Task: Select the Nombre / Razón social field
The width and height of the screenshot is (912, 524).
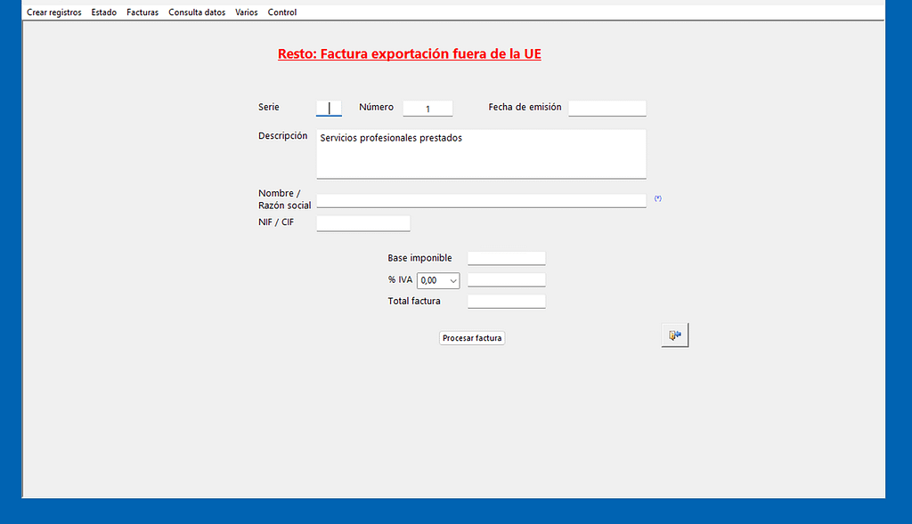Action: 481,201
